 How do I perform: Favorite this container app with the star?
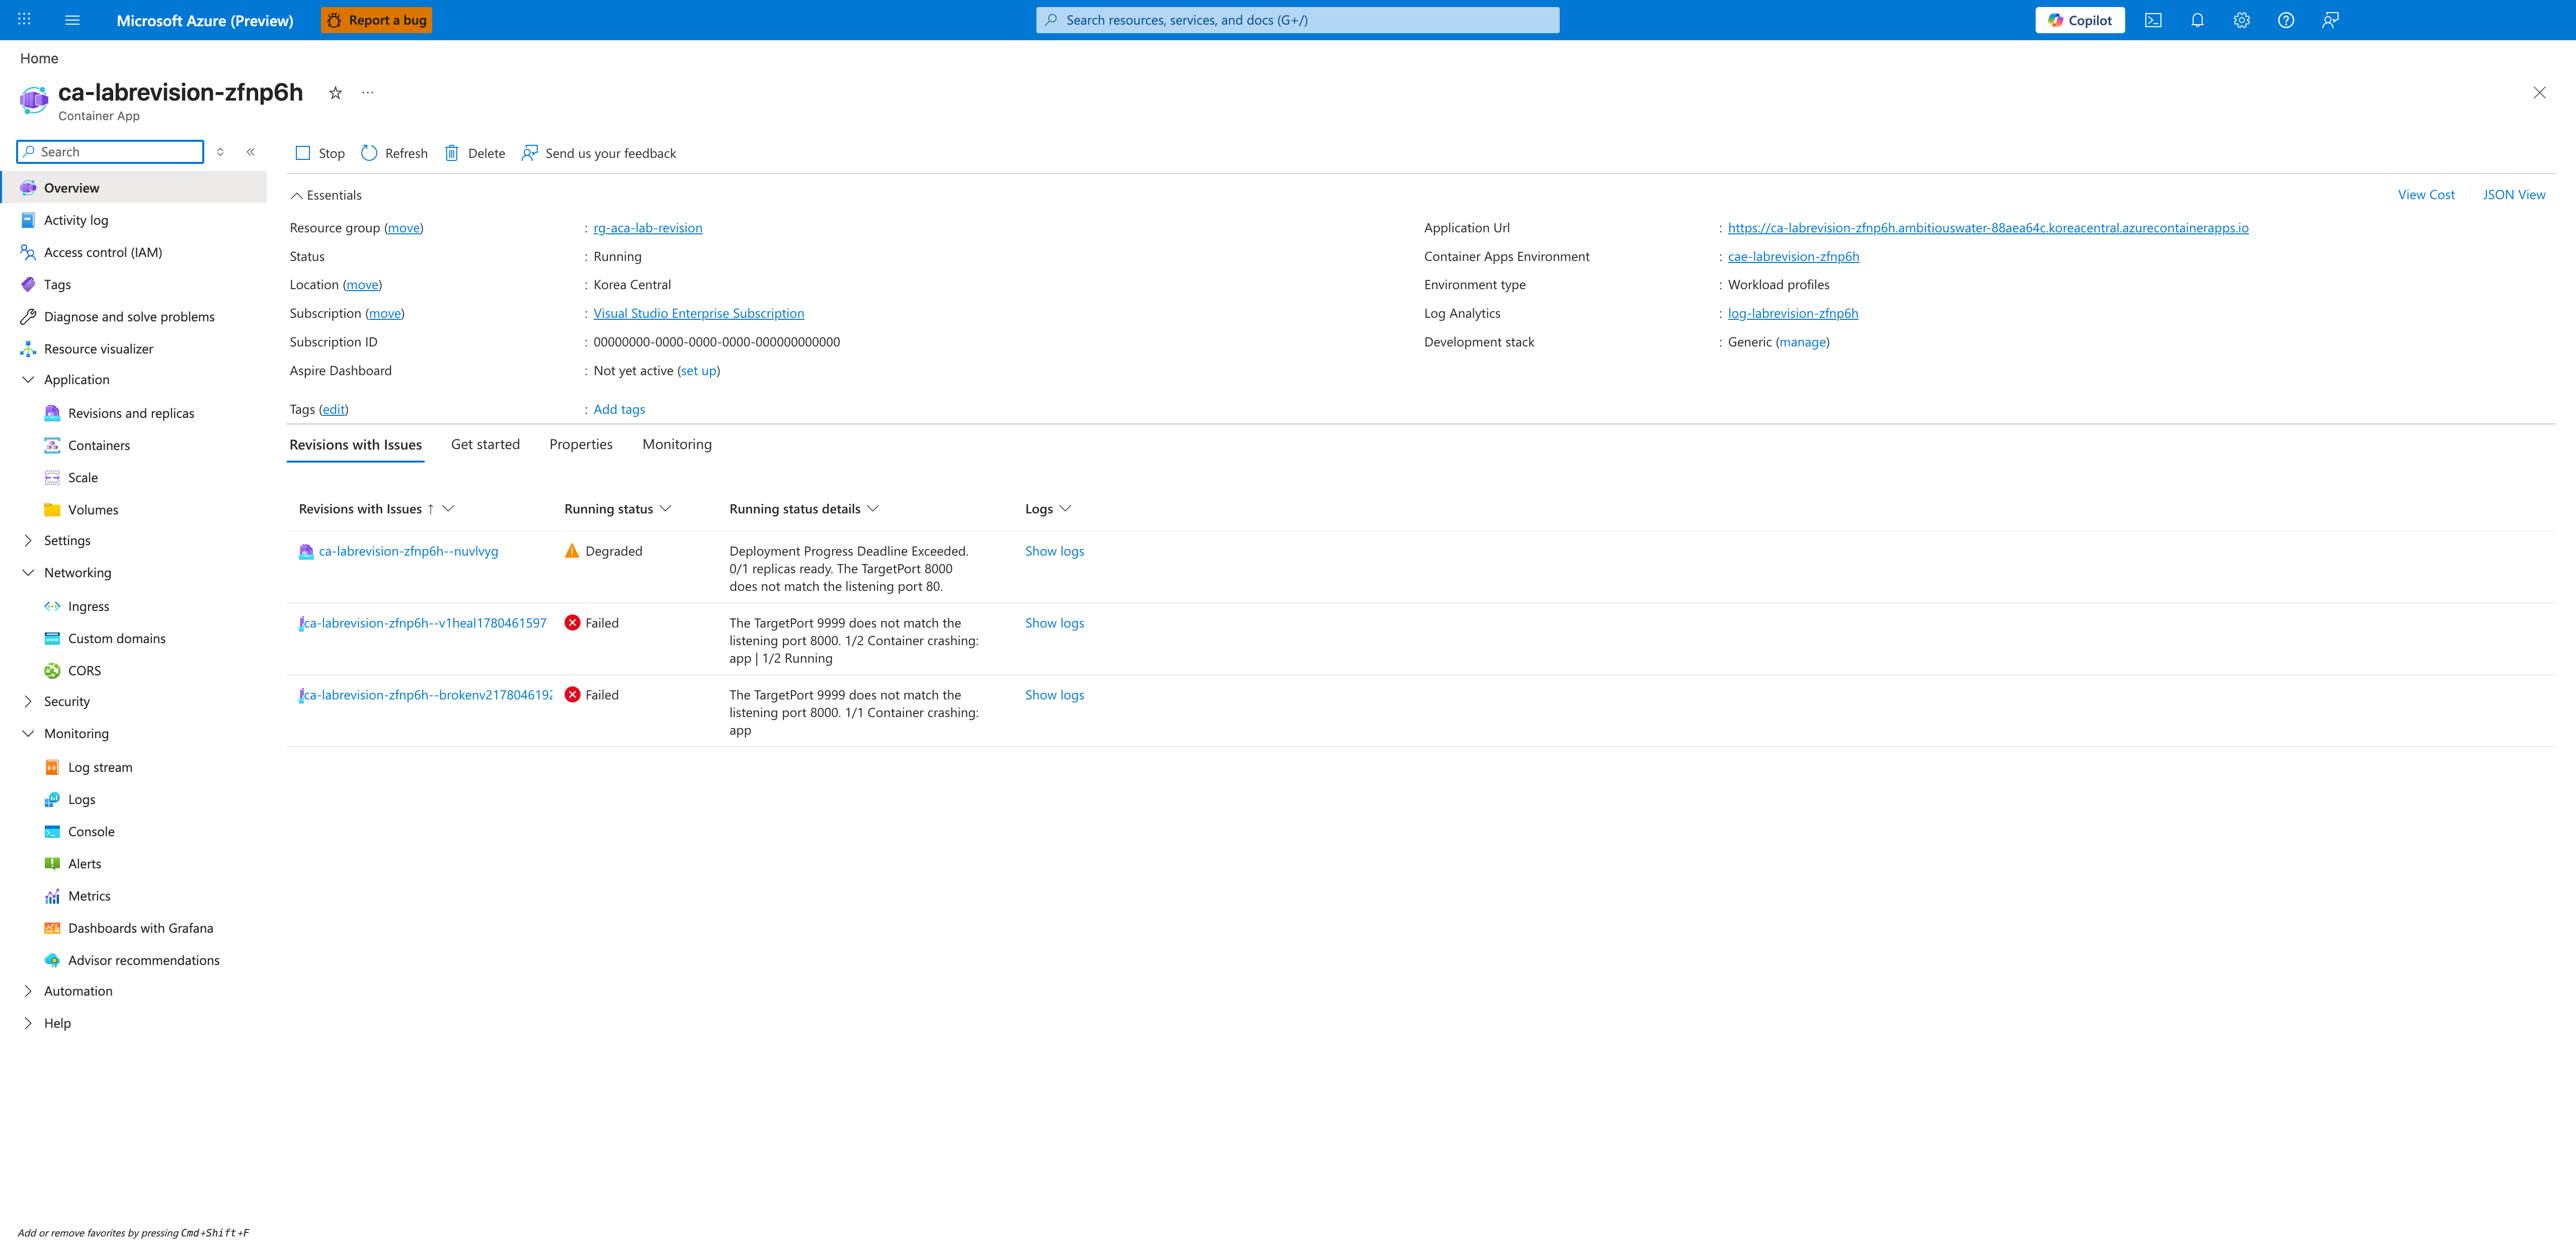336,93
